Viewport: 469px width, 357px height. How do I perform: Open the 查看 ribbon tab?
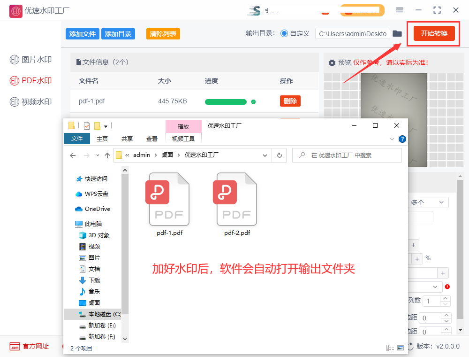click(152, 139)
